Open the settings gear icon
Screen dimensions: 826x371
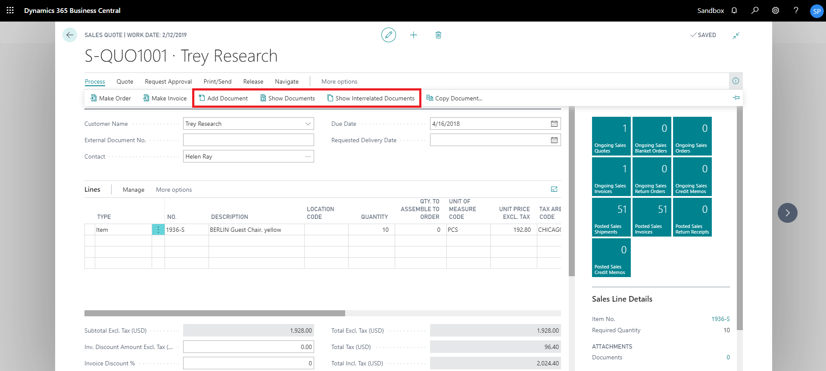coord(776,10)
